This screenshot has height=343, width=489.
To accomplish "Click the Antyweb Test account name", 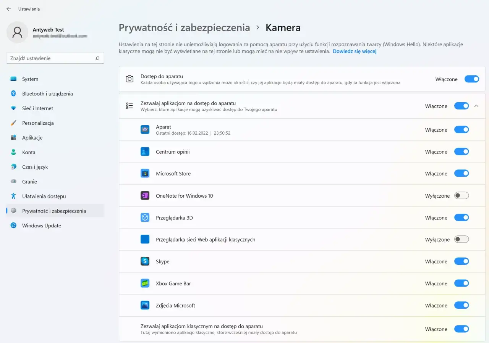I will click(x=49, y=30).
